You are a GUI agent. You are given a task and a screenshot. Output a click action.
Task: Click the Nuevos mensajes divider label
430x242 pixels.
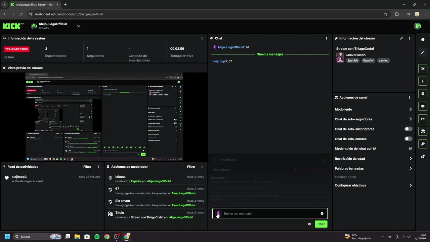(270, 54)
